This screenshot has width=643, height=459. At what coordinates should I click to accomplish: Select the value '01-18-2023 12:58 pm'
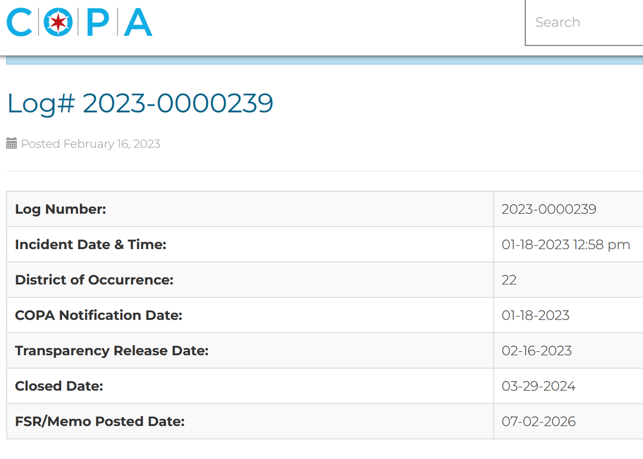tap(566, 245)
